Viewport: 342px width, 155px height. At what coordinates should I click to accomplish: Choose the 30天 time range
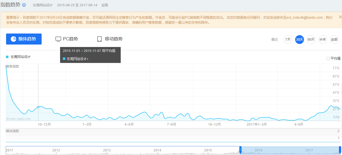click(x=300, y=40)
